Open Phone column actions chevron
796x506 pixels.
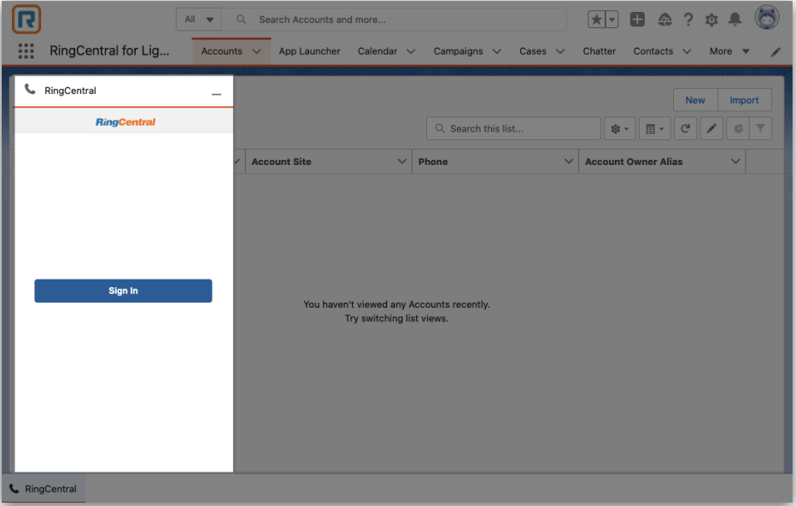pos(569,162)
